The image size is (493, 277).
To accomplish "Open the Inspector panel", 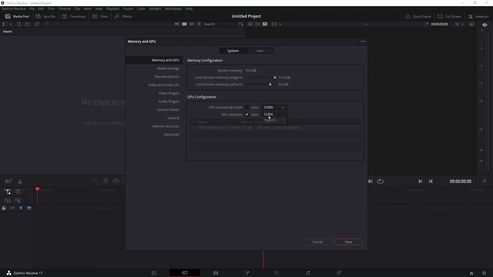I will (479, 16).
